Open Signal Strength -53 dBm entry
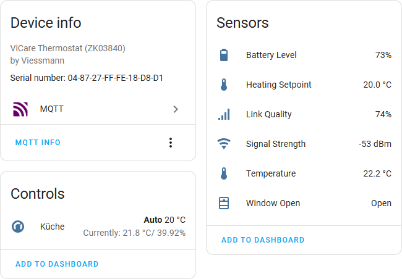 (375, 144)
